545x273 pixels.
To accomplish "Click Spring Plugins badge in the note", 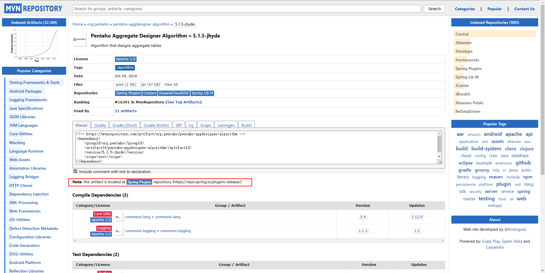I will point(139,182).
